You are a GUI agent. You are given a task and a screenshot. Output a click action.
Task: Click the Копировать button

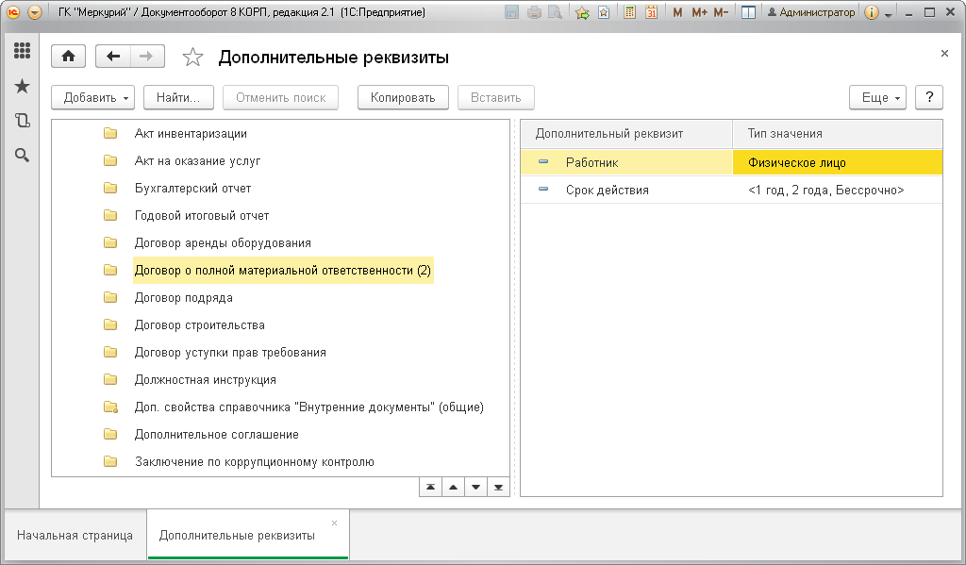pyautogui.click(x=403, y=97)
